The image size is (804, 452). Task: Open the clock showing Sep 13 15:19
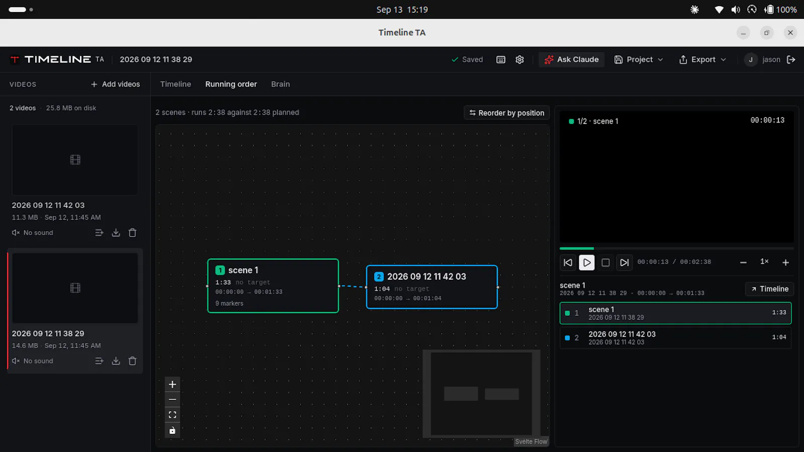point(402,10)
